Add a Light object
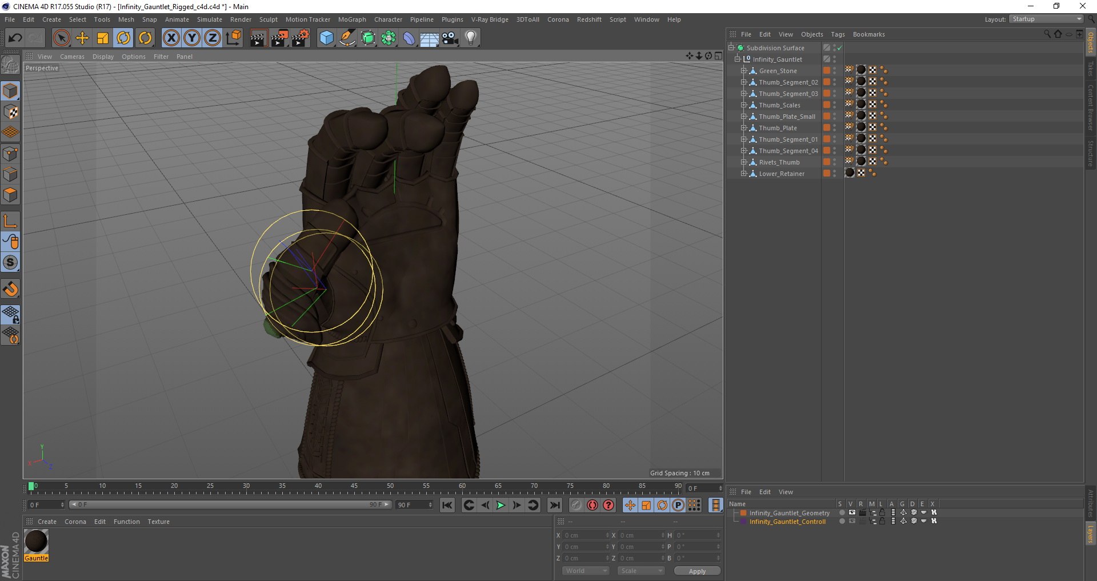1097x581 pixels. point(470,38)
